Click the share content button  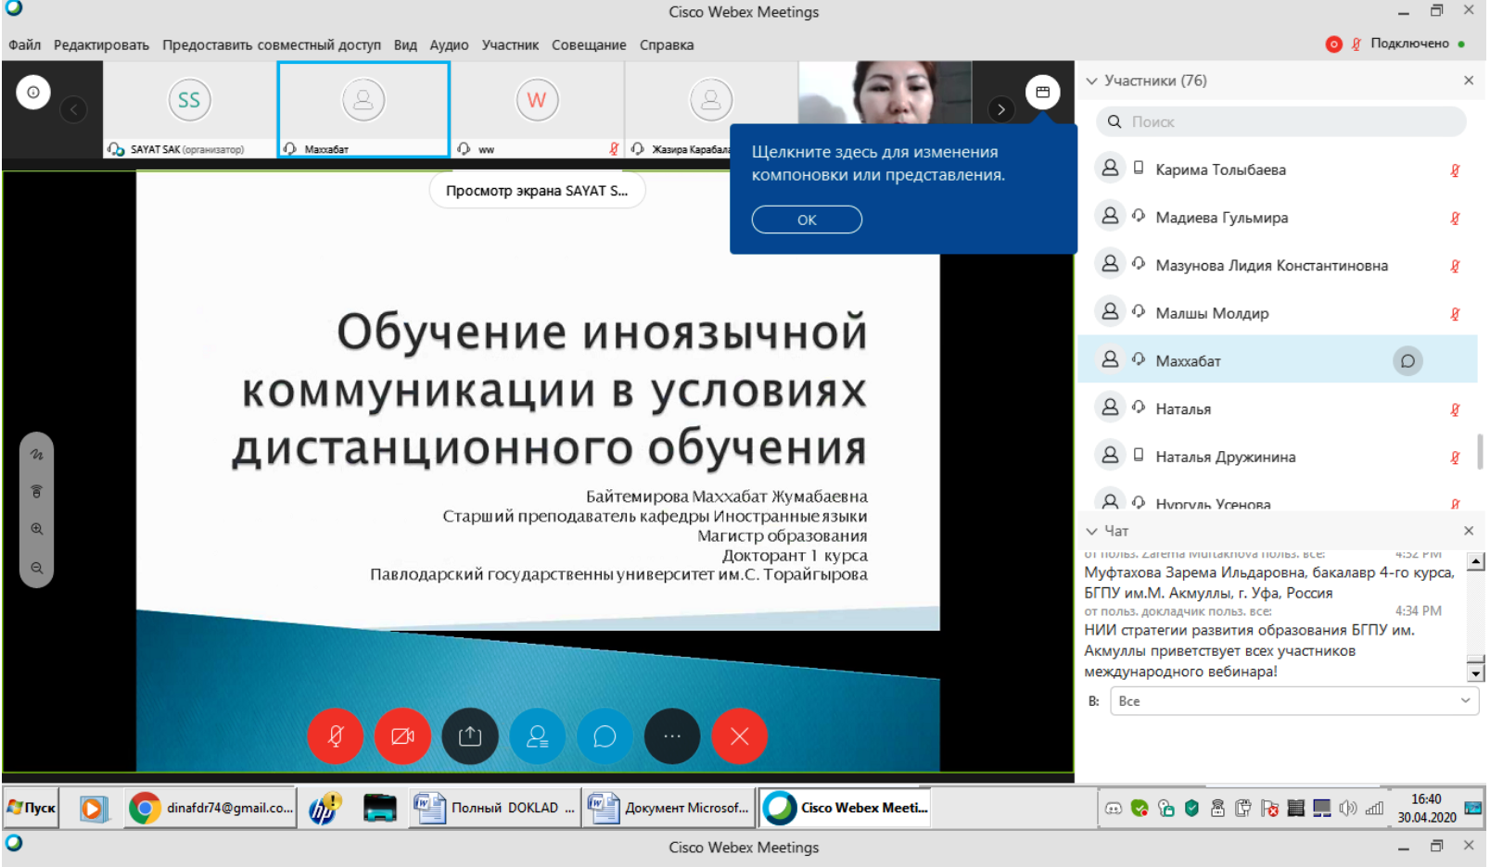point(470,736)
